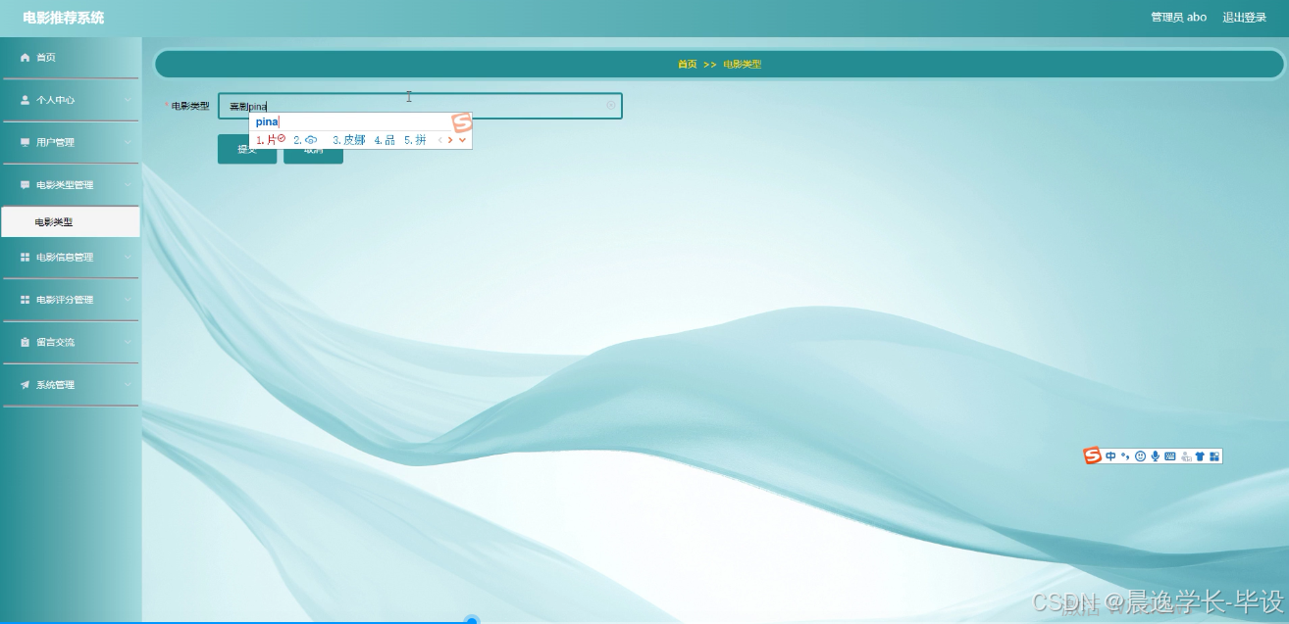Click the person icon beside 个人中心
The width and height of the screenshot is (1289, 624).
coord(26,100)
